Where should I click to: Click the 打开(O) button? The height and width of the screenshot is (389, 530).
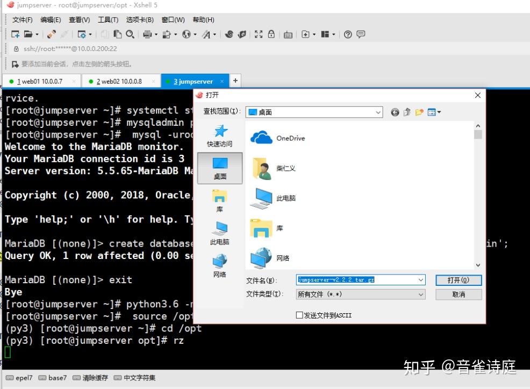(x=458, y=279)
